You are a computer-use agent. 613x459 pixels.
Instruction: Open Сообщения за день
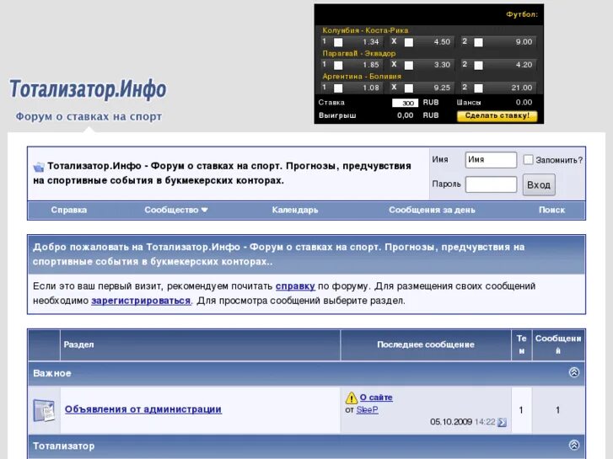pos(432,211)
